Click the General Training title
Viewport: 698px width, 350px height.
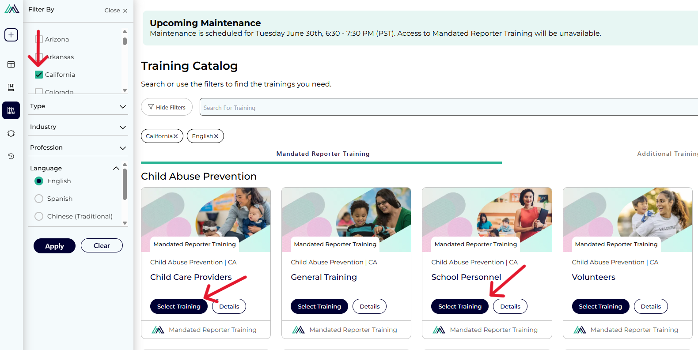(324, 277)
